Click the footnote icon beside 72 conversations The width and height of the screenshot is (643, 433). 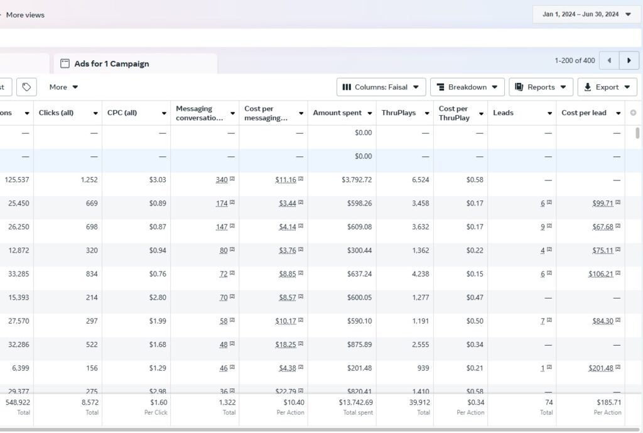(232, 273)
